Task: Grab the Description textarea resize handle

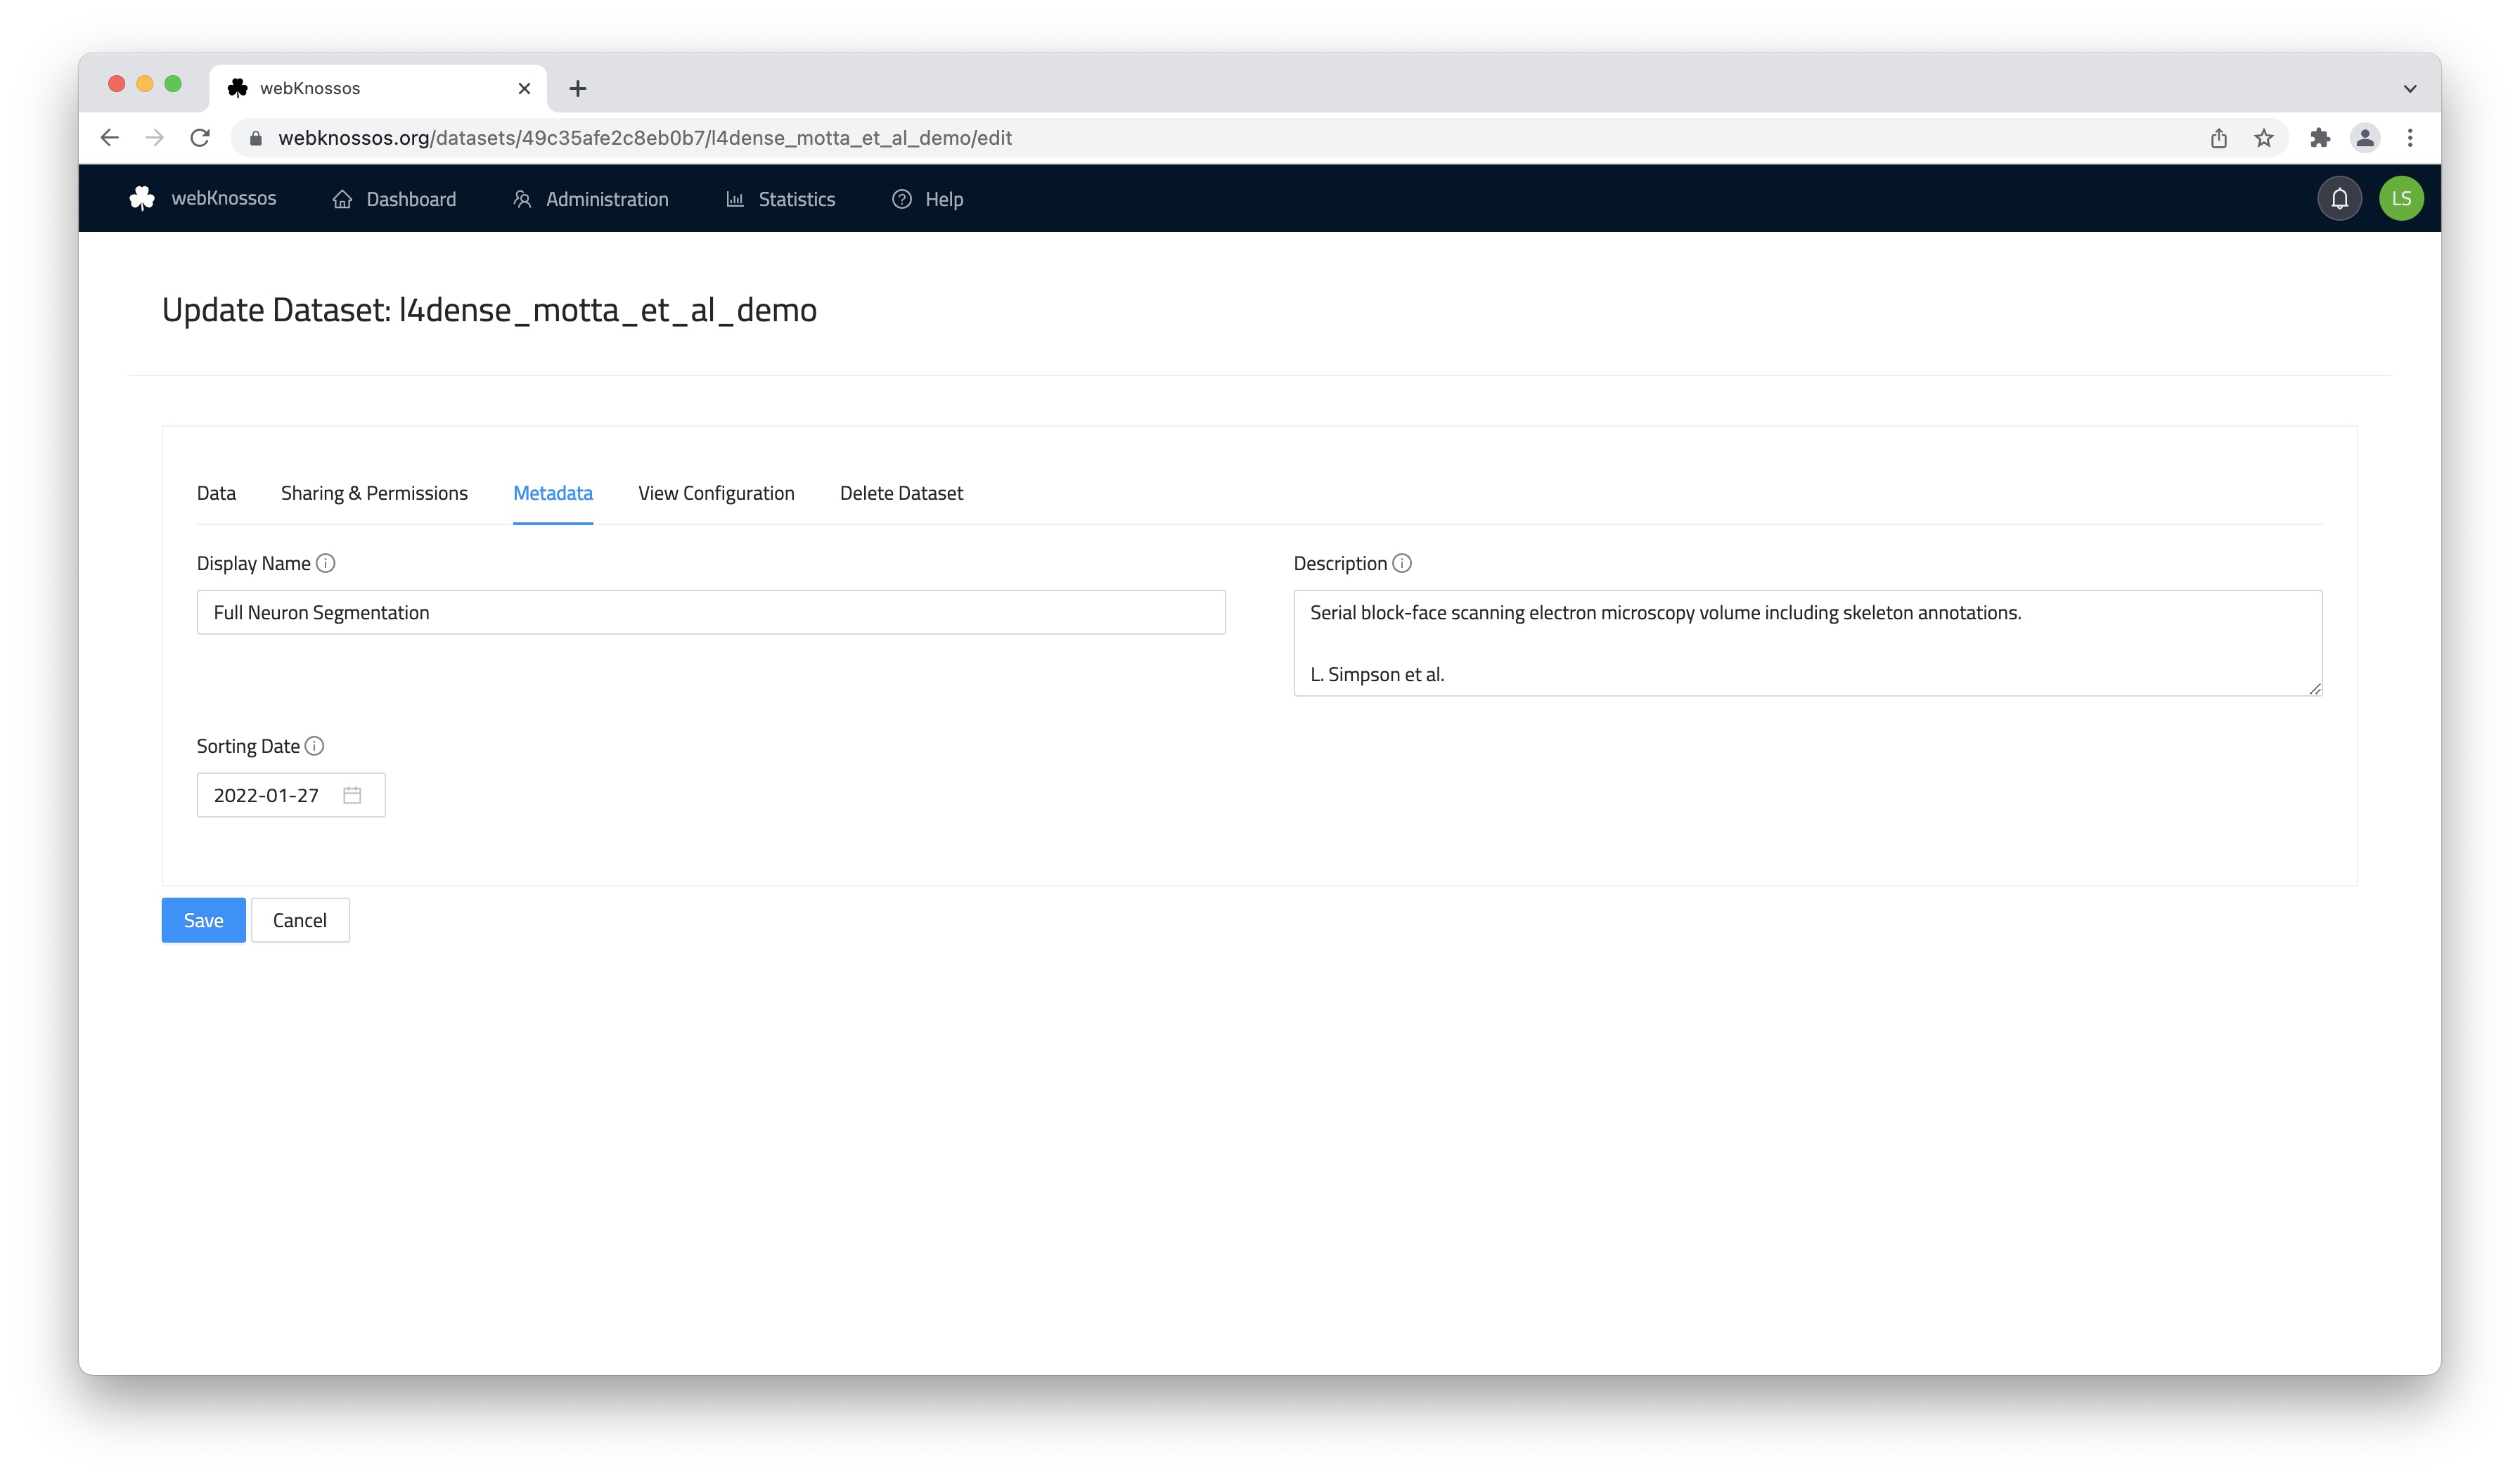Action: point(2315,688)
